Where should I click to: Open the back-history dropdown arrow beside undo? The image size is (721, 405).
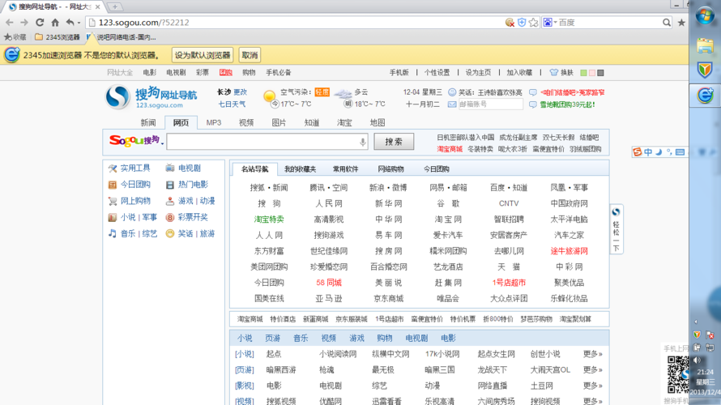[79, 23]
